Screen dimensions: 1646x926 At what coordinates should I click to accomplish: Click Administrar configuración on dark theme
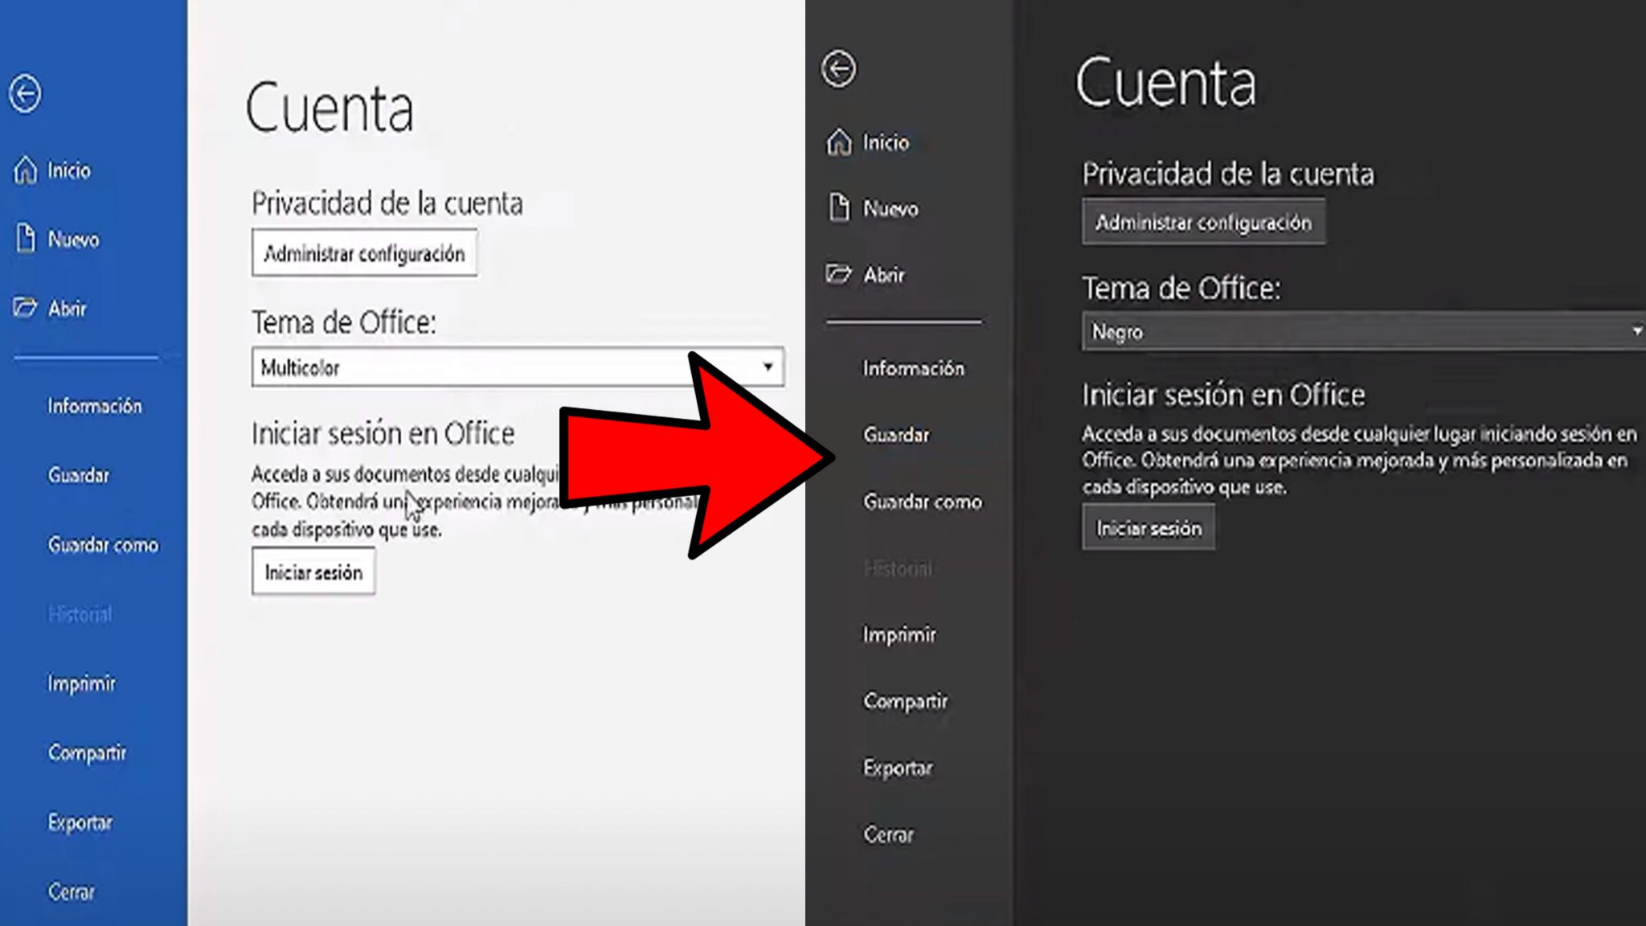coord(1203,223)
